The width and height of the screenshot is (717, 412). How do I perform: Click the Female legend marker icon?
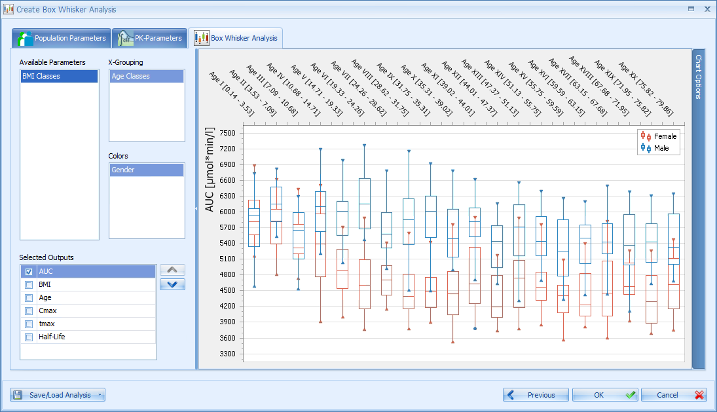point(646,136)
